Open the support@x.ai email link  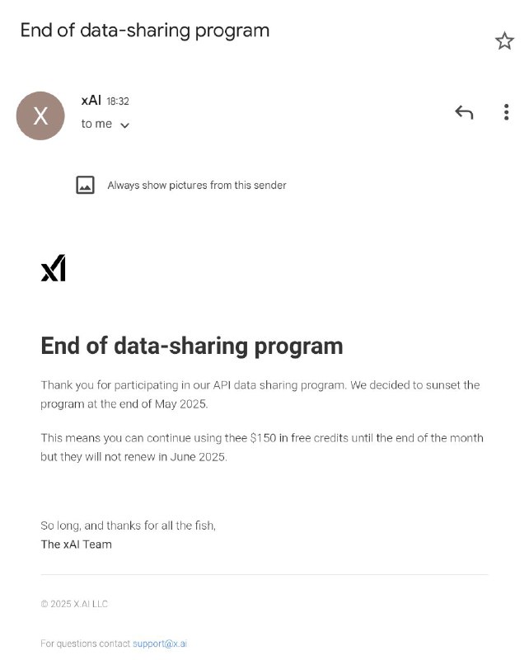[160, 643]
